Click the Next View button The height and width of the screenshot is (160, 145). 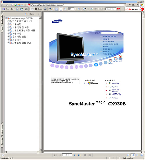tap(90, 155)
